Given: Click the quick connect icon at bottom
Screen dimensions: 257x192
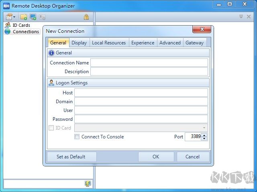Looking at the screenshot, I should pyautogui.click(x=88, y=184).
